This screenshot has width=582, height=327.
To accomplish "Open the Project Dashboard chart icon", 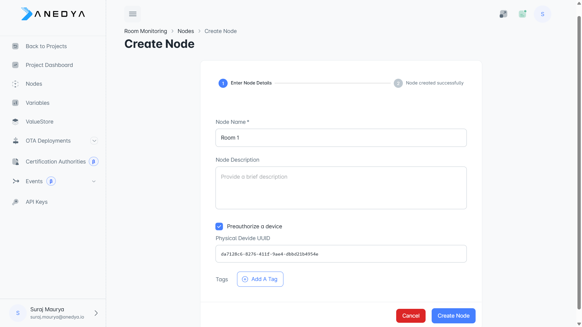I will pyautogui.click(x=15, y=65).
